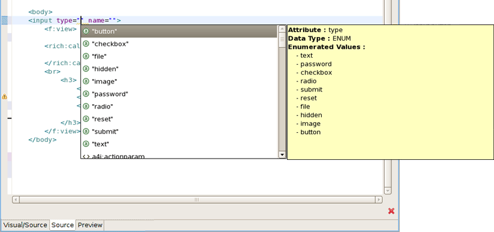Click the tag icon beside a4j:actionparam
Viewport: 494px width, 232px height.
point(85,156)
